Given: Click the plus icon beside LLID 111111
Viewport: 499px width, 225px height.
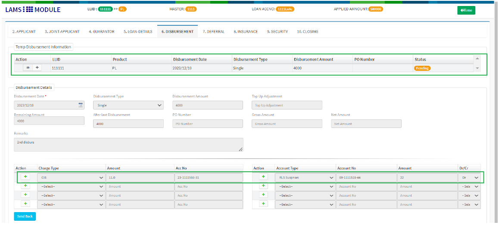Looking at the screenshot, I should [x=37, y=68].
